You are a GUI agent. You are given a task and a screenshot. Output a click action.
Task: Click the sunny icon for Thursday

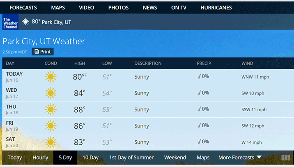coord(51,109)
